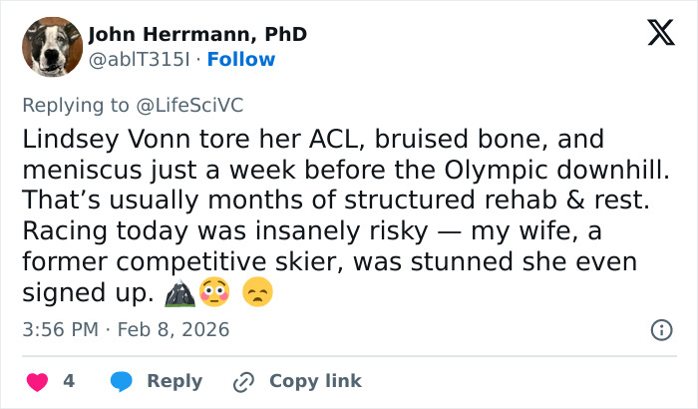Click the chain link icon
Image resolution: width=698 pixels, height=409 pixels.
(243, 381)
